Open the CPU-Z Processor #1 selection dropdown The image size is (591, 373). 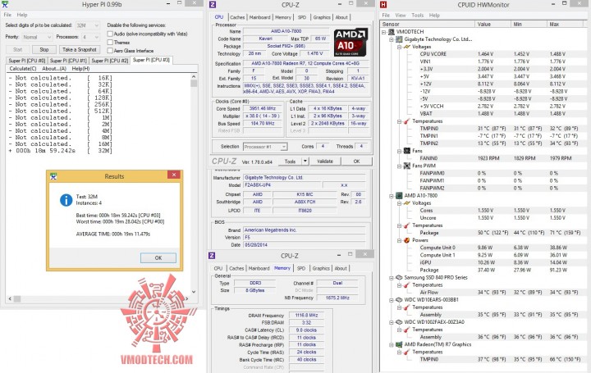(x=265, y=147)
